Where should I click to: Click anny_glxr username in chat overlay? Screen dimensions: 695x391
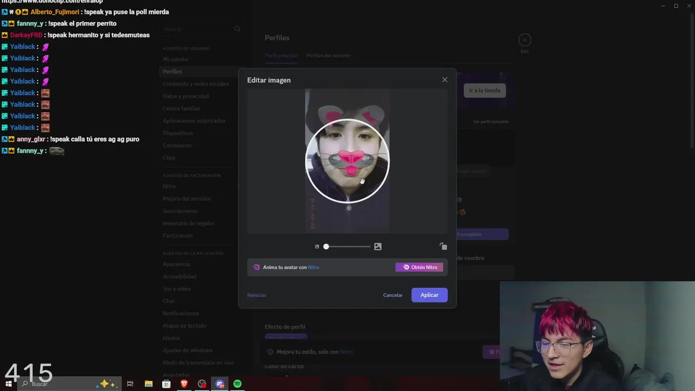pyautogui.click(x=31, y=140)
